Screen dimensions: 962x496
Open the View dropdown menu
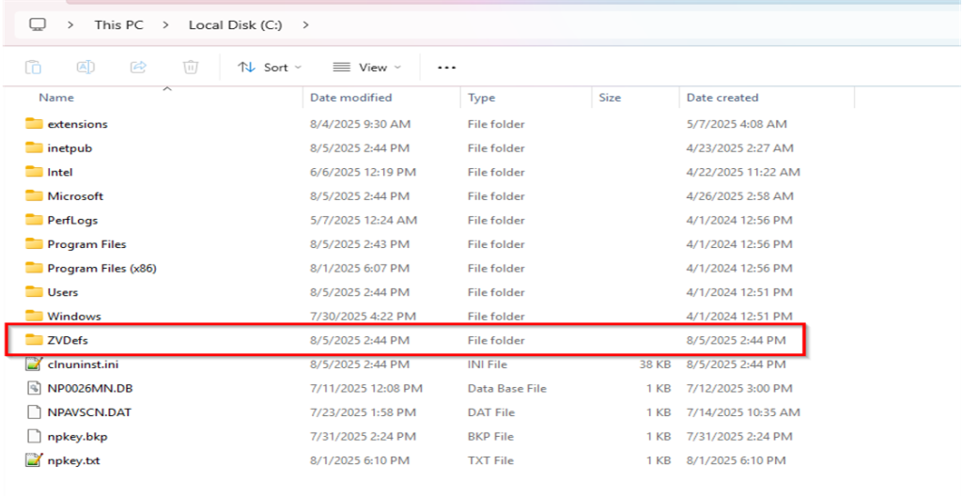click(366, 67)
